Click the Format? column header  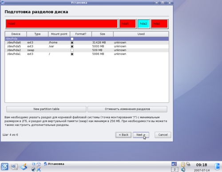[81, 34]
